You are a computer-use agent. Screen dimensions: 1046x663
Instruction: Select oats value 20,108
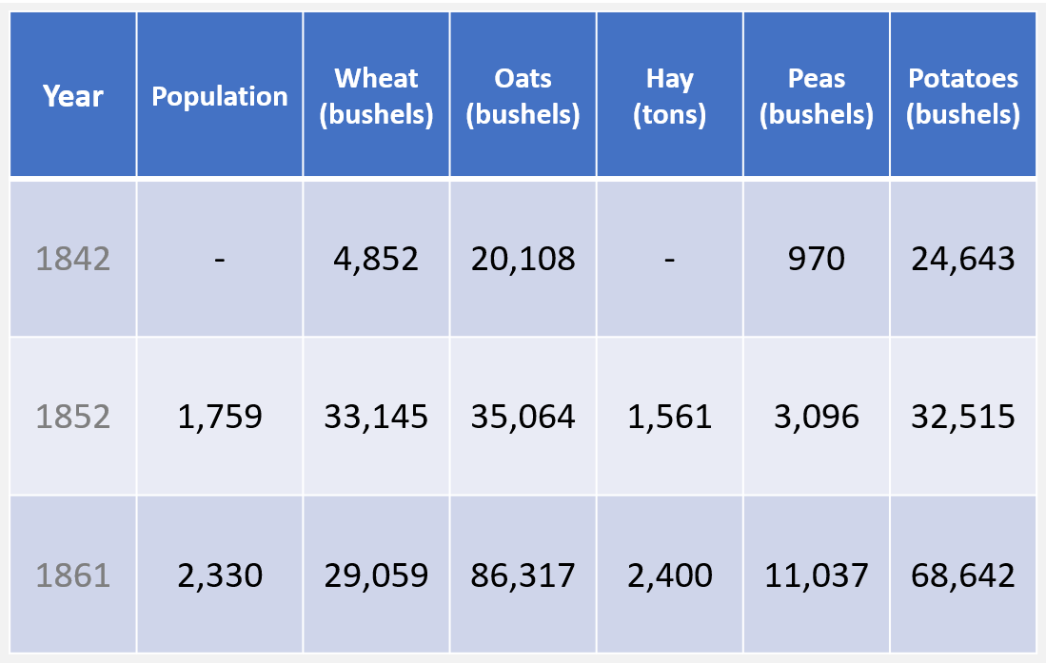(523, 259)
